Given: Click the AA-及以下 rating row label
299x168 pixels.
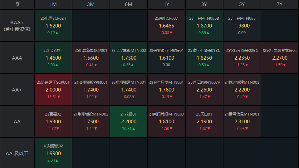Looking at the screenshot, I should click(x=17, y=153).
